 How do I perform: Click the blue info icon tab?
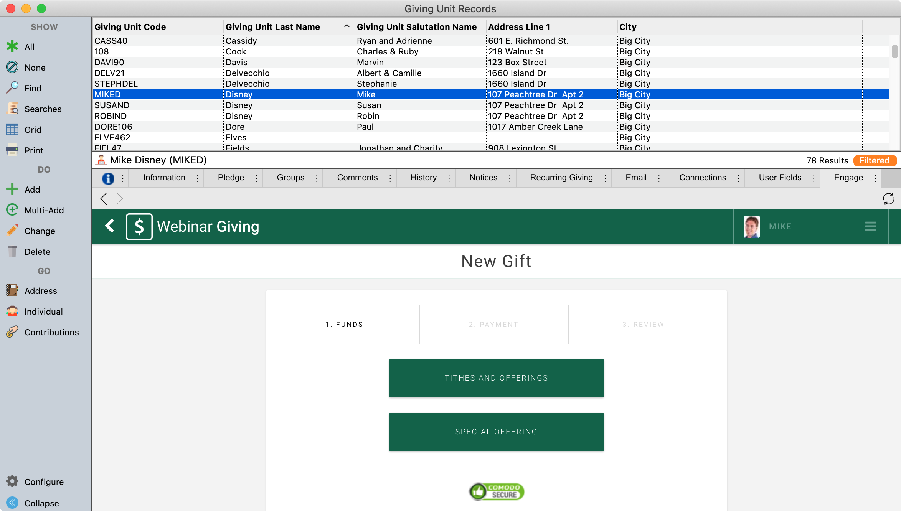click(x=108, y=178)
